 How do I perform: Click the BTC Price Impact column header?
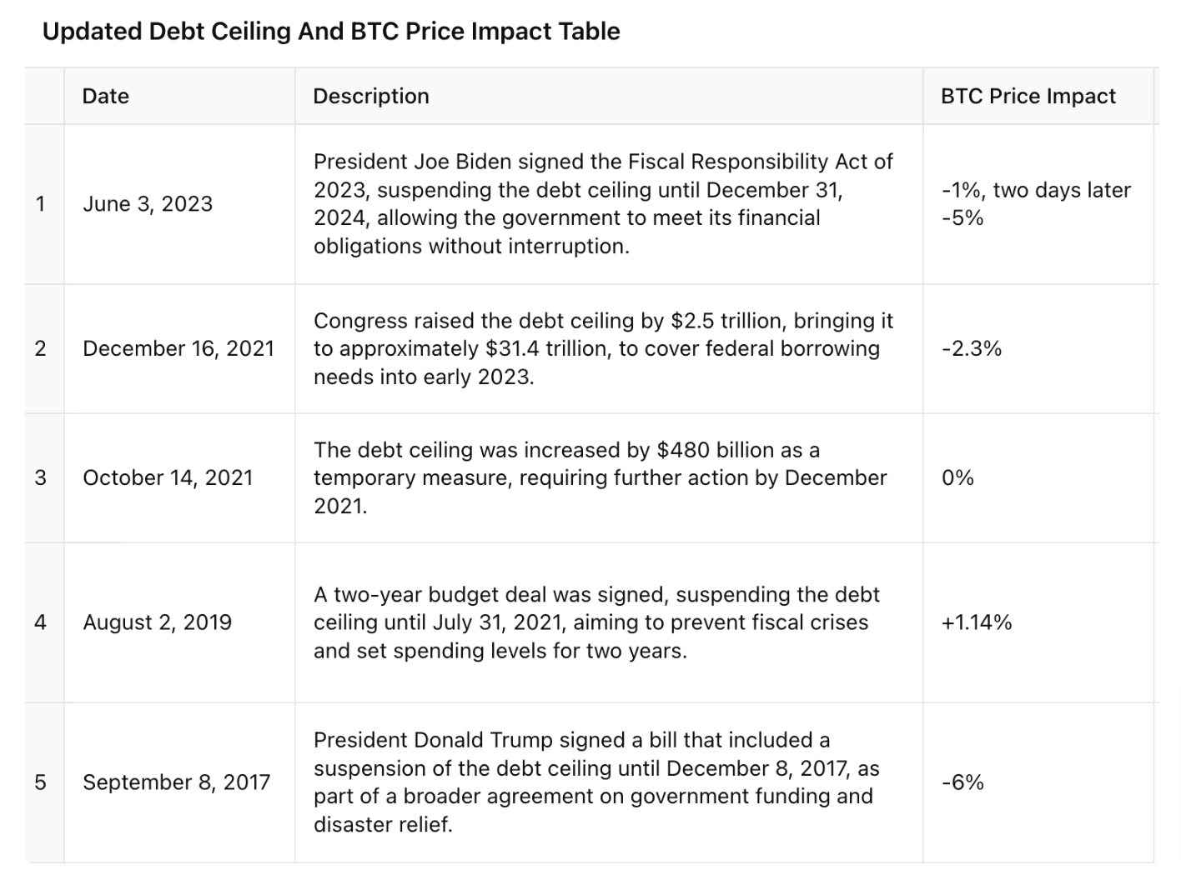[1028, 97]
